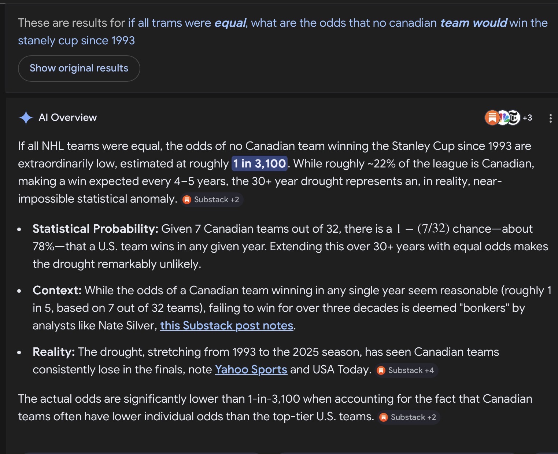
Task: Click the Substack icon in the +4 chip
Action: [x=381, y=370]
